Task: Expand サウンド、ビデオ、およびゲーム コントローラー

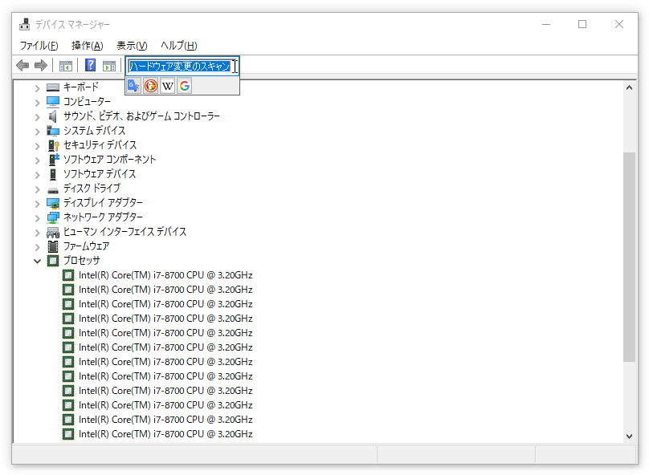Action: (x=37, y=117)
